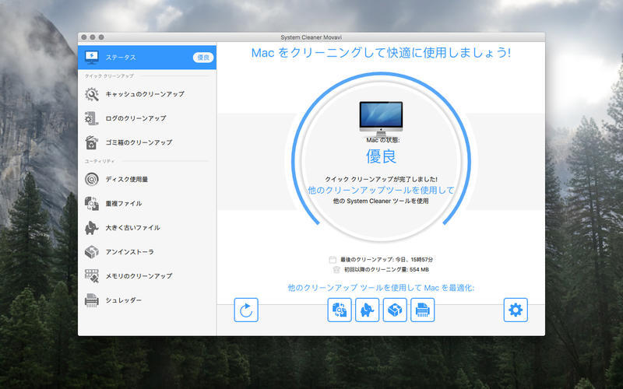The width and height of the screenshot is (623, 389).
Task: Click the uninstaller box icon in sidebar
Action: [x=92, y=252]
